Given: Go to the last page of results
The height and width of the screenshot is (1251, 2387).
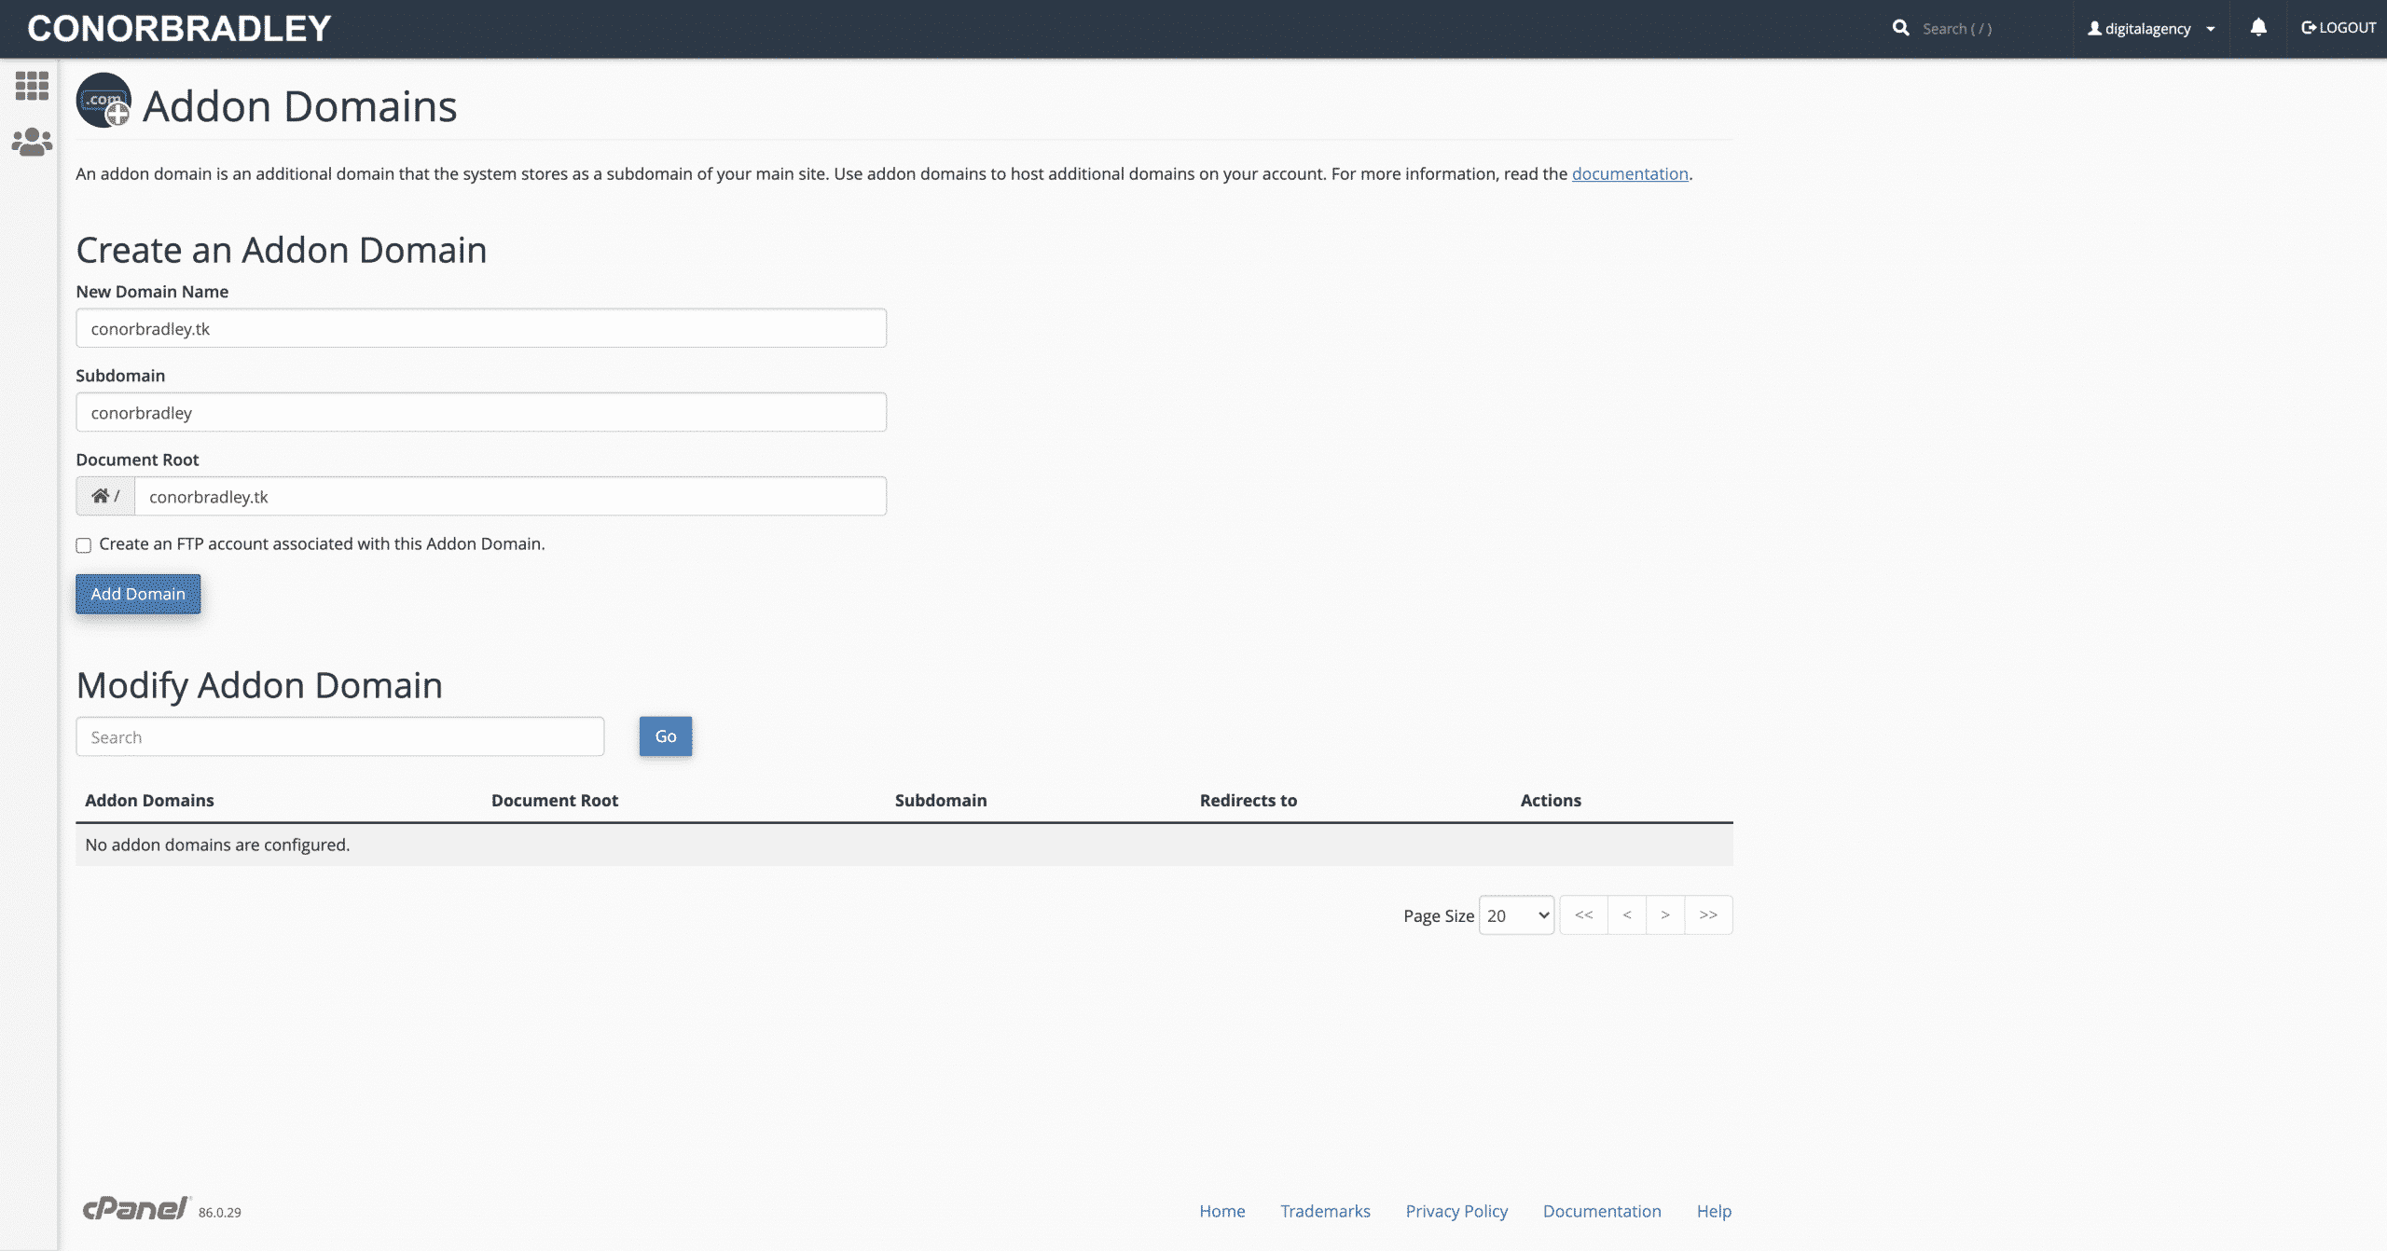Looking at the screenshot, I should coord(1708,915).
